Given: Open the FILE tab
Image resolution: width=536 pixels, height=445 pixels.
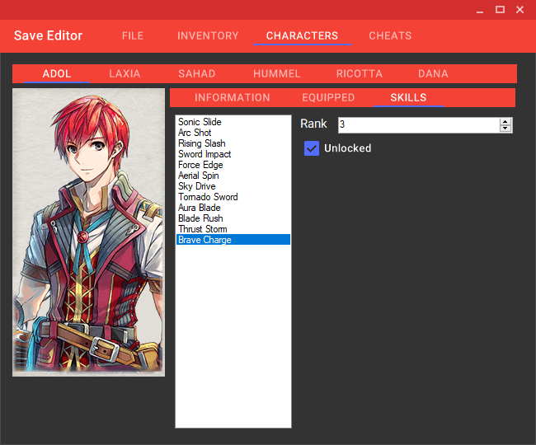Looking at the screenshot, I should [x=133, y=36].
